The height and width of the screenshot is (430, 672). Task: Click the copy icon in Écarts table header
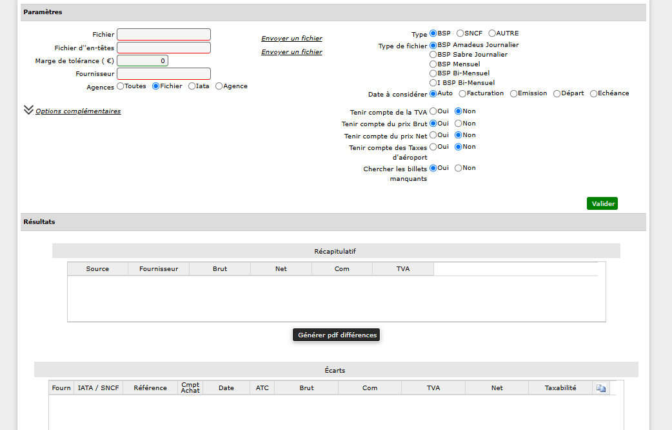tap(601, 388)
